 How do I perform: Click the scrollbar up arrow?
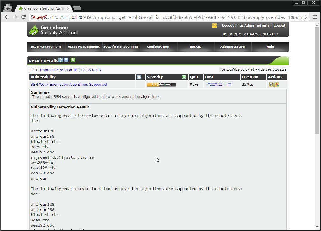[x=317, y=25]
